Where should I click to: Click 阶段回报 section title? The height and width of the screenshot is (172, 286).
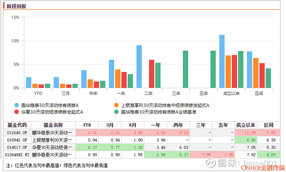click(x=17, y=6)
